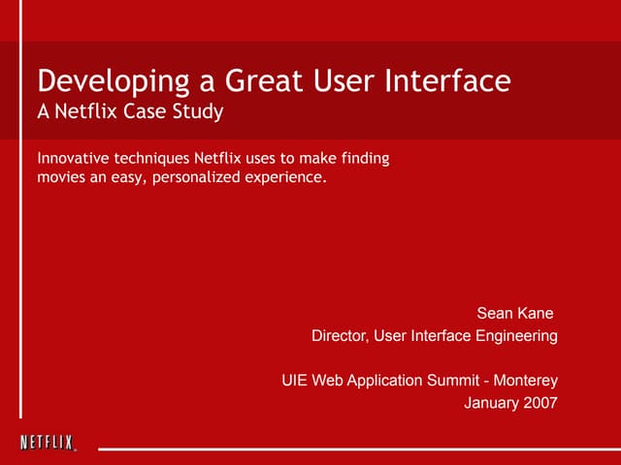Click the line starting "Innovative techniques Netflix uses"
Image resolution: width=621 pixels, height=465 pixels.
tap(212, 159)
